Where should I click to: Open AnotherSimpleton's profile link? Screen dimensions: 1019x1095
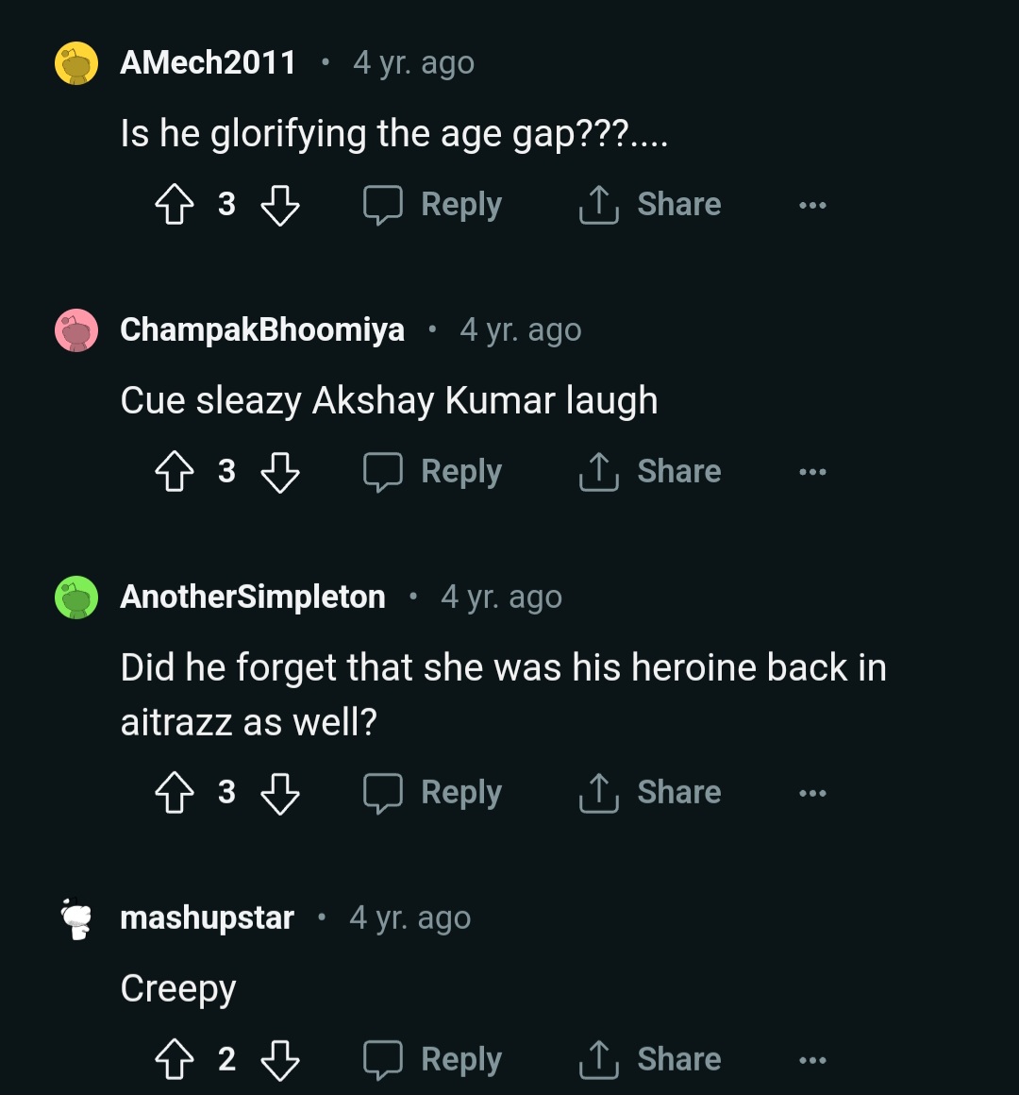pyautogui.click(x=253, y=596)
